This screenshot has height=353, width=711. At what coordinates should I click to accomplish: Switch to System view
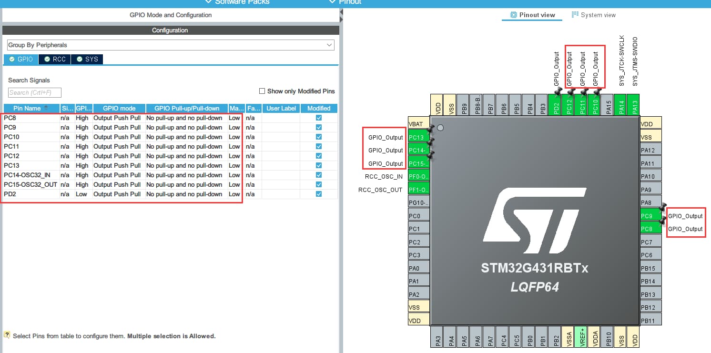594,15
